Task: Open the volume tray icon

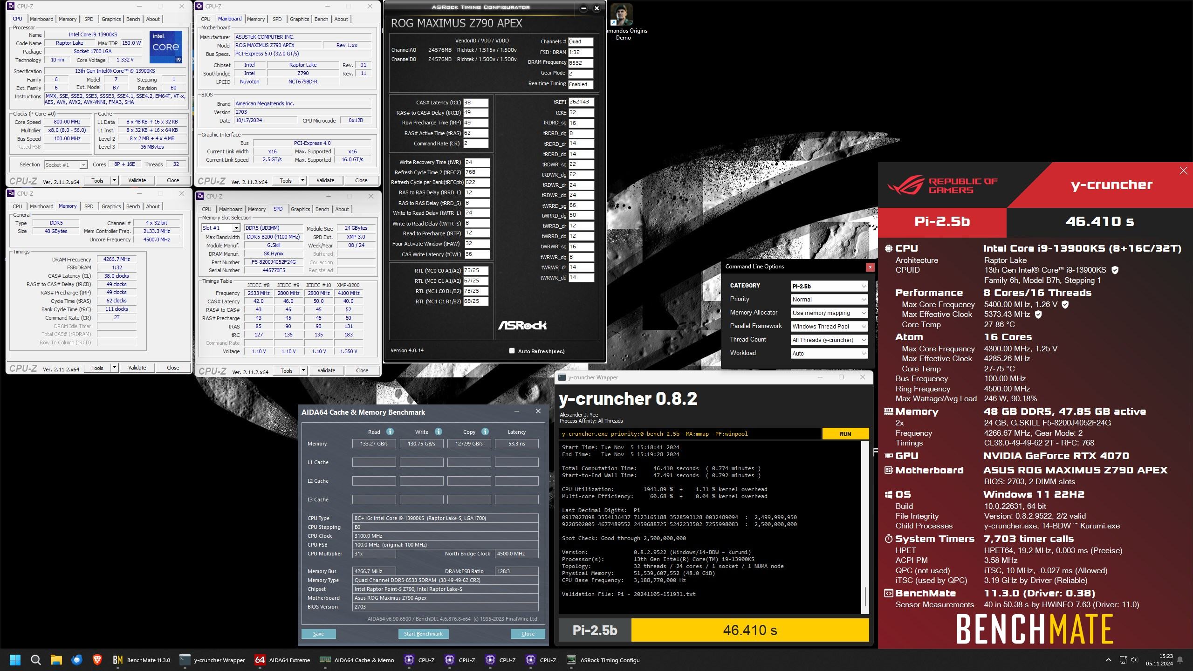Action: 1134,660
